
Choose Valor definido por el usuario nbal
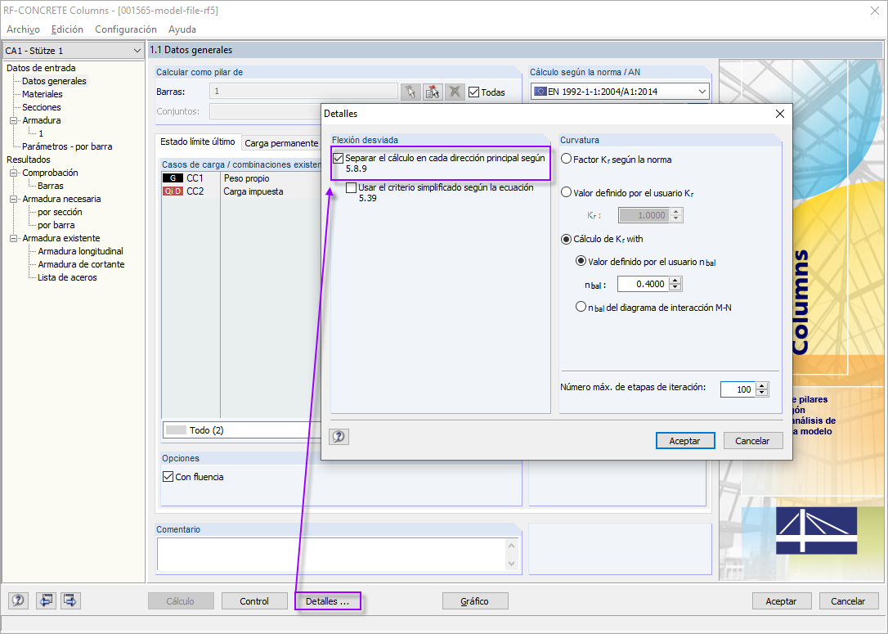[x=581, y=261]
